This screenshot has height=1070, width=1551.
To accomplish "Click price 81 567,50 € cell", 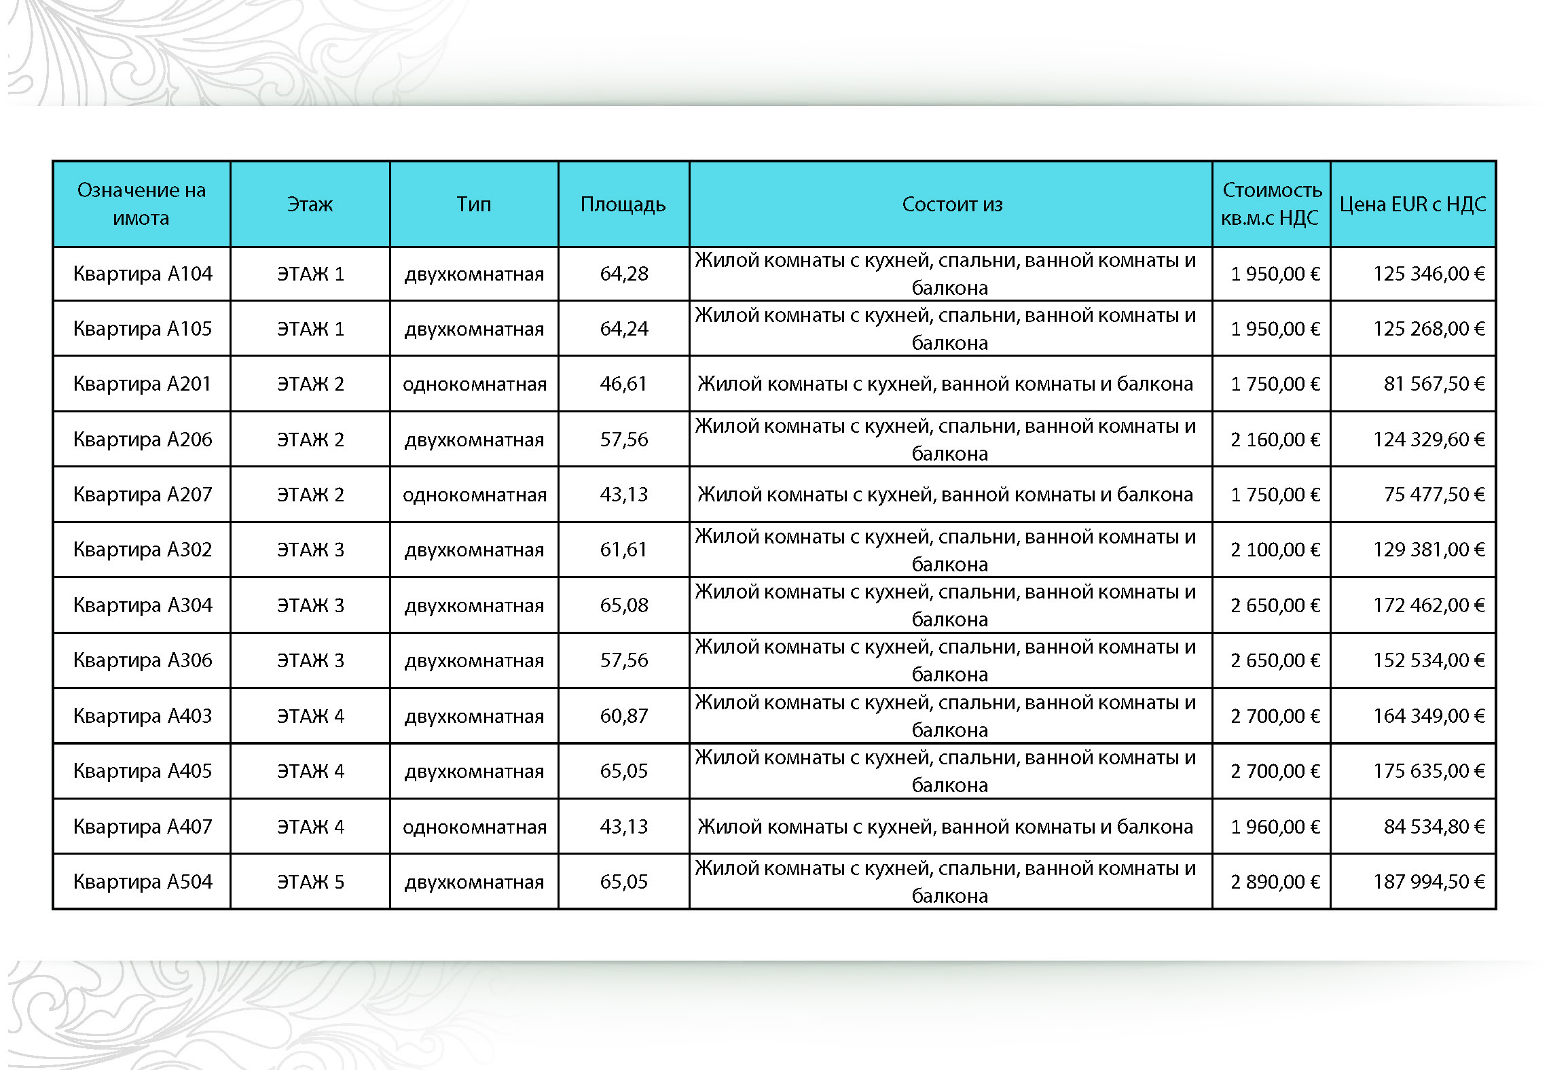I will [x=1433, y=384].
